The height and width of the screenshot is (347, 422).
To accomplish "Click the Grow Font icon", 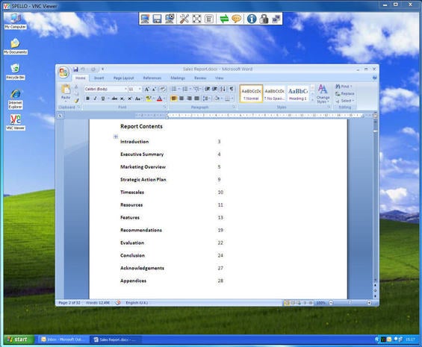I will (x=146, y=89).
